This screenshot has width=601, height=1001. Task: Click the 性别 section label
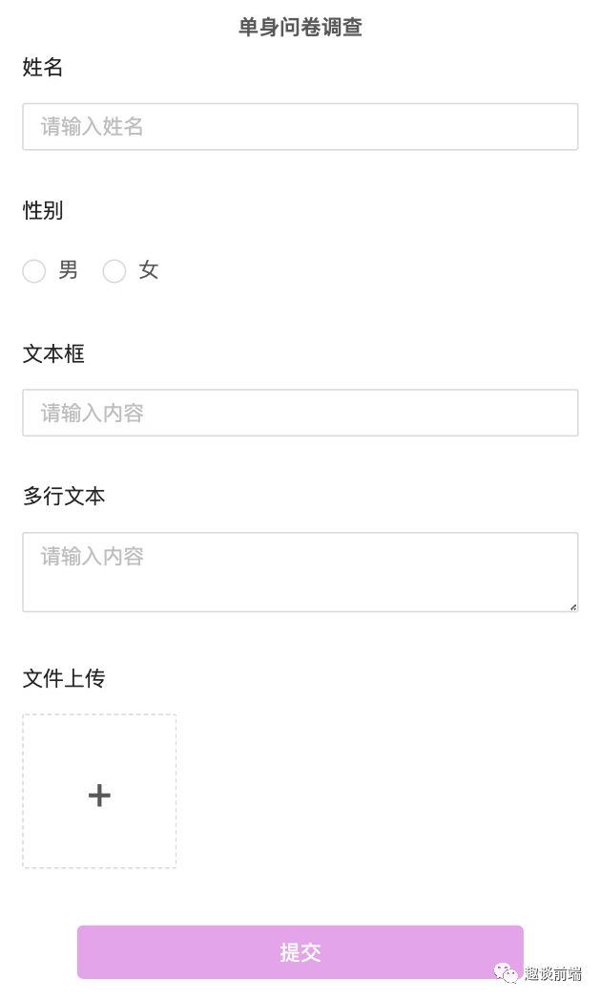tap(40, 211)
